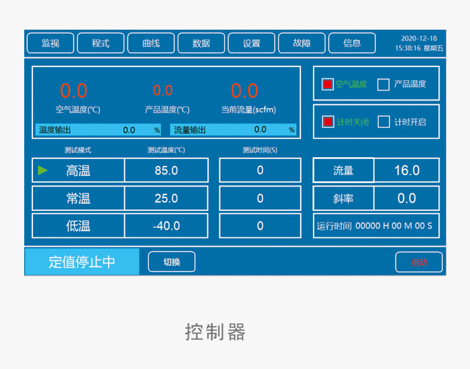Click the 2020-12-18 date and time display
Viewport: 470px width, 369px height.
pyautogui.click(x=418, y=43)
